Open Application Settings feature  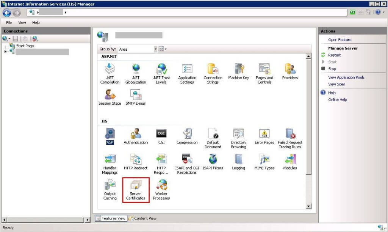click(187, 74)
